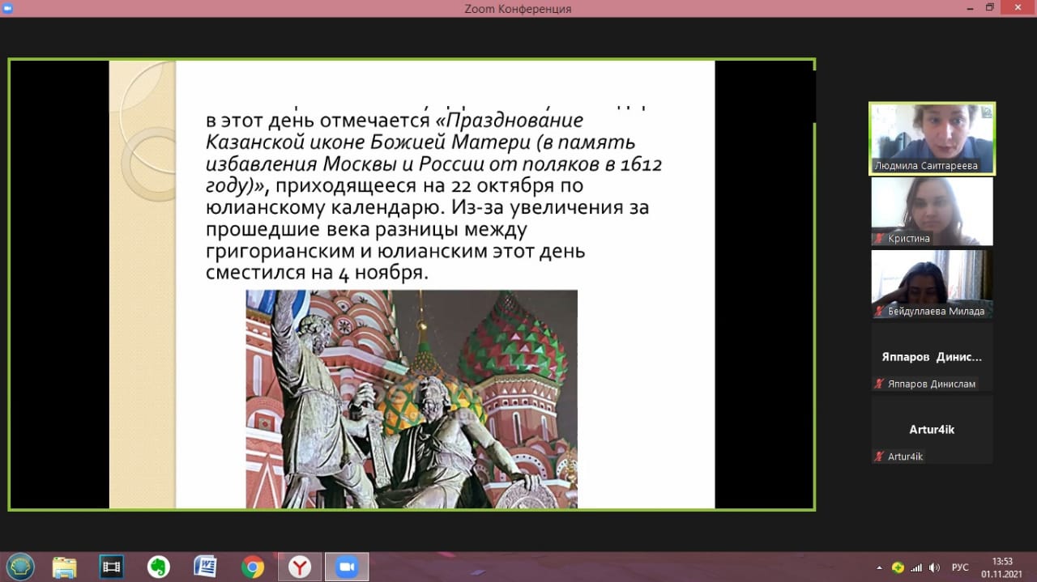Show hidden system tray icons
This screenshot has height=582, width=1037.
click(880, 567)
